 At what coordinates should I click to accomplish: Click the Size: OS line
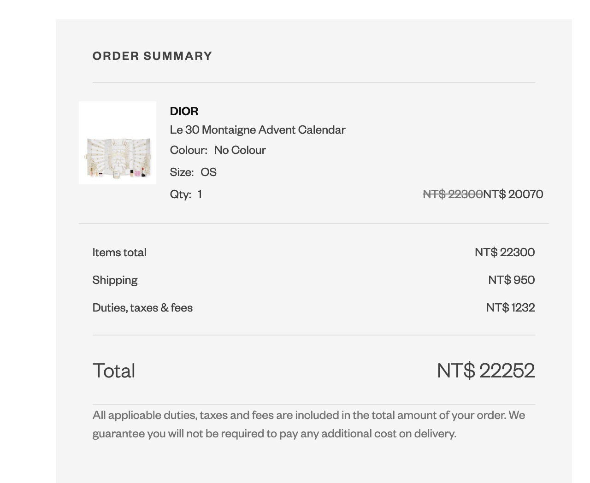pos(193,172)
